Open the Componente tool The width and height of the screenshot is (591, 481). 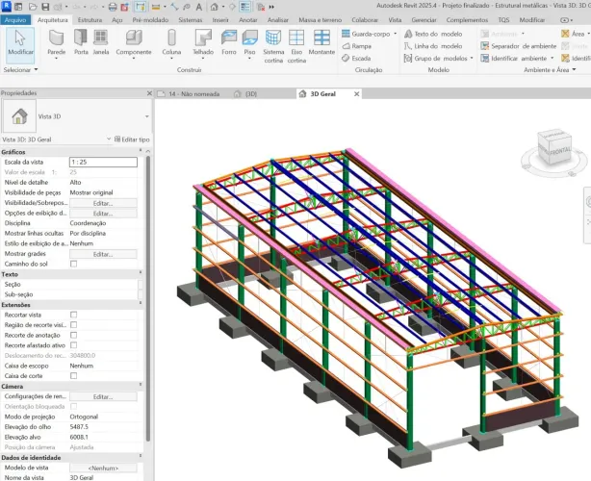pos(134,44)
